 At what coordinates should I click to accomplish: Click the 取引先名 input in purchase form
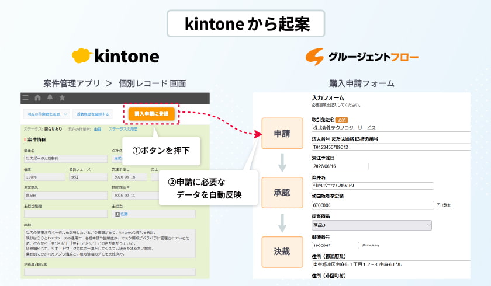[x=391, y=127]
